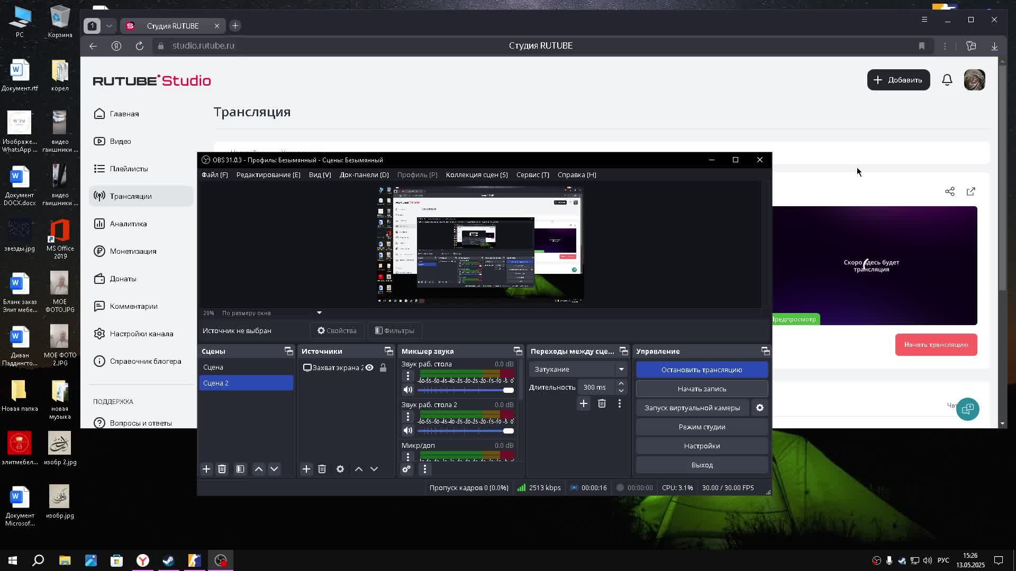This screenshot has width=1016, height=571.
Task: Reload the browser page
Action: (x=140, y=46)
